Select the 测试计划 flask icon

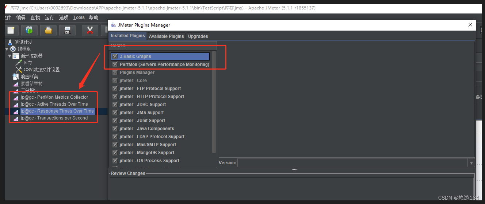click(10, 42)
